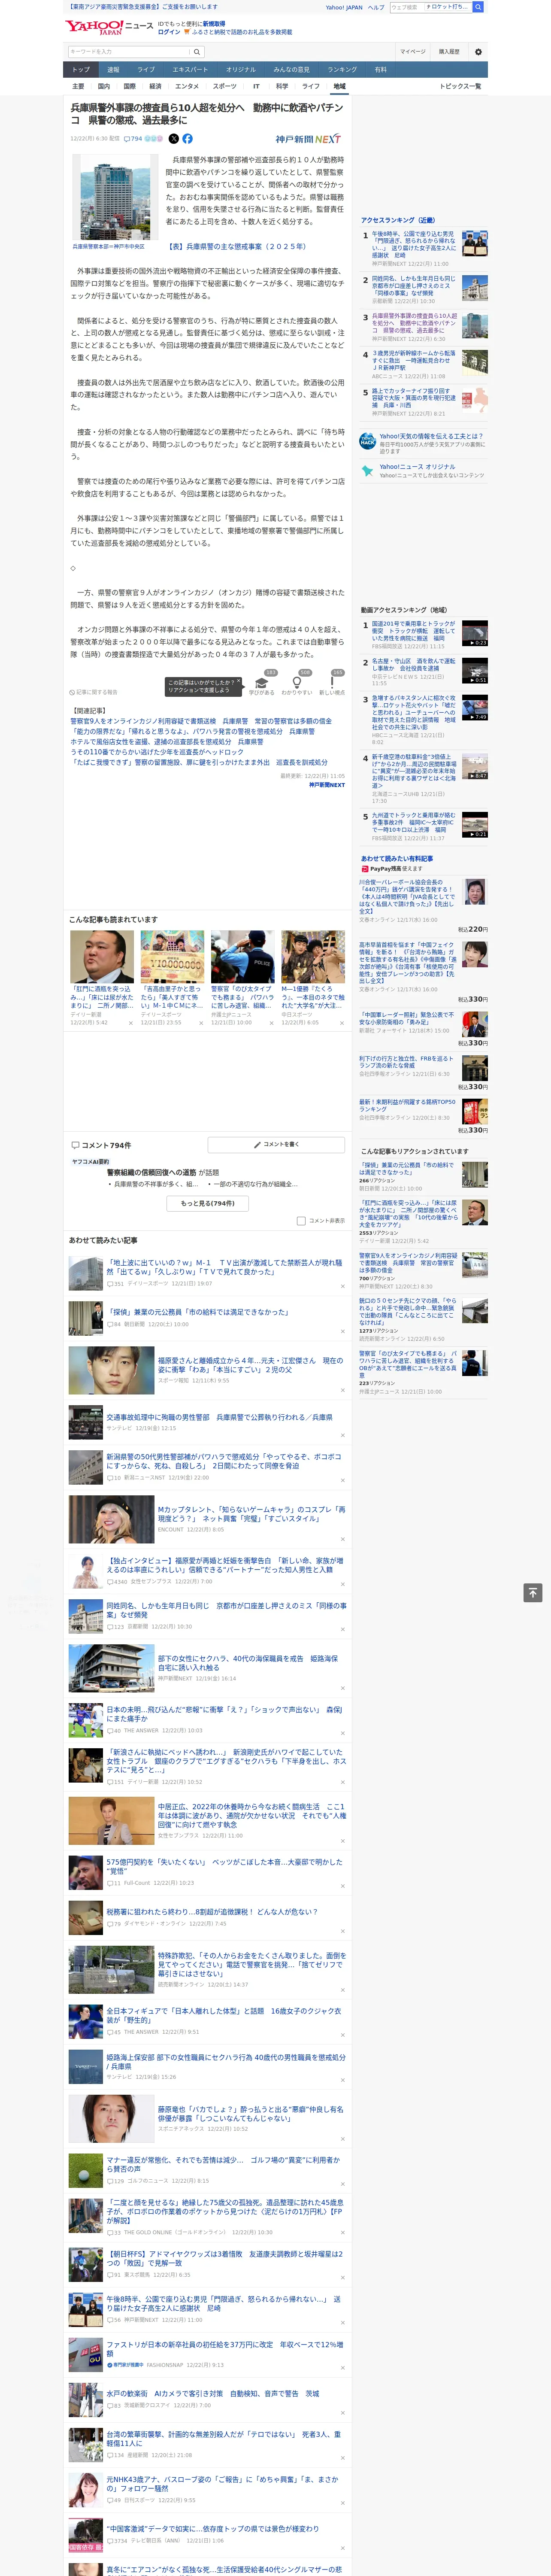Open the 有料 tab
Screen dimensions: 551x2576
[x=380, y=70]
